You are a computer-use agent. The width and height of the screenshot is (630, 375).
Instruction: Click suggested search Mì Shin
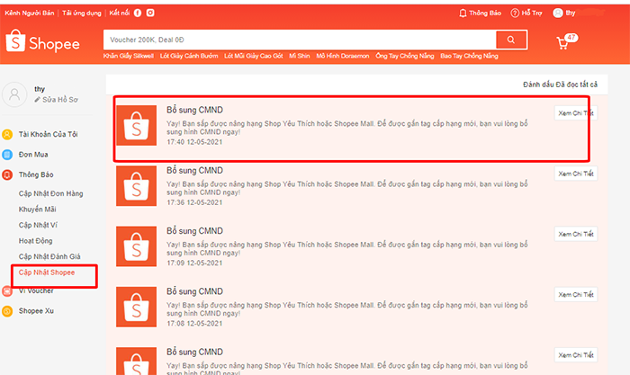click(300, 56)
